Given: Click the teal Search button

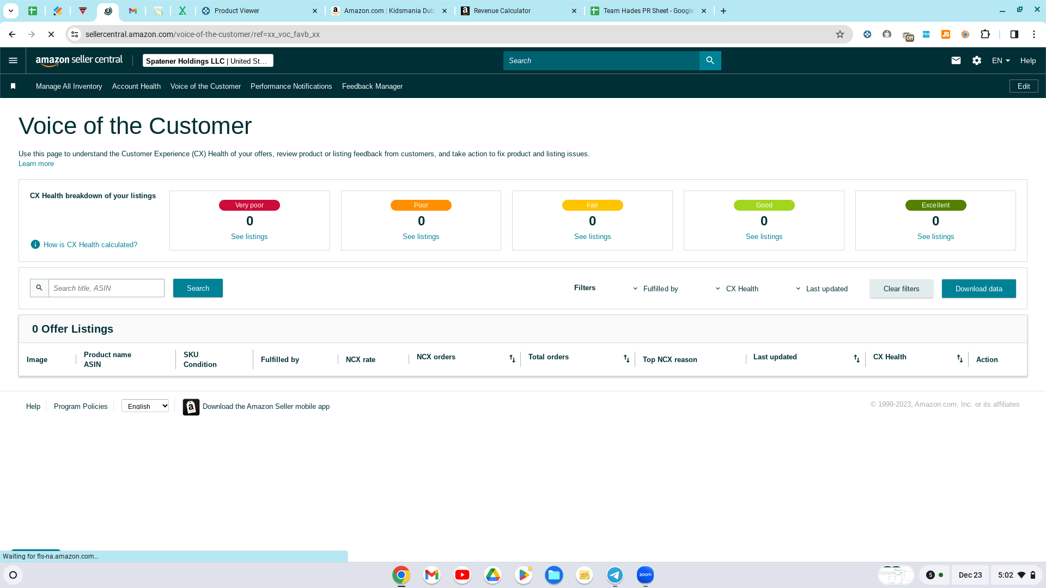Looking at the screenshot, I should pos(198,288).
